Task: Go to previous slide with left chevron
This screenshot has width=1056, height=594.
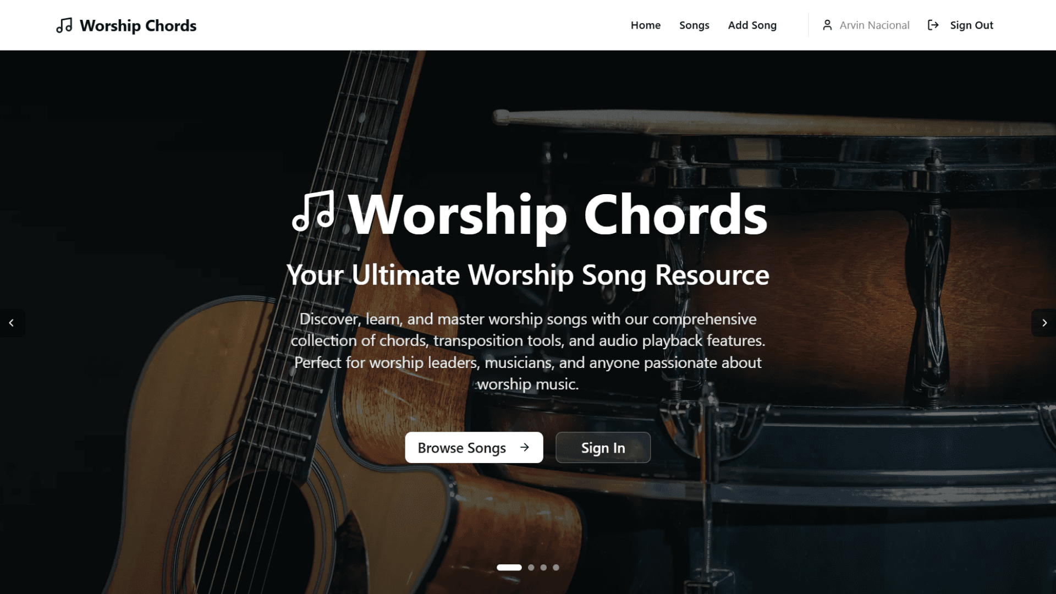Action: pyautogui.click(x=12, y=323)
